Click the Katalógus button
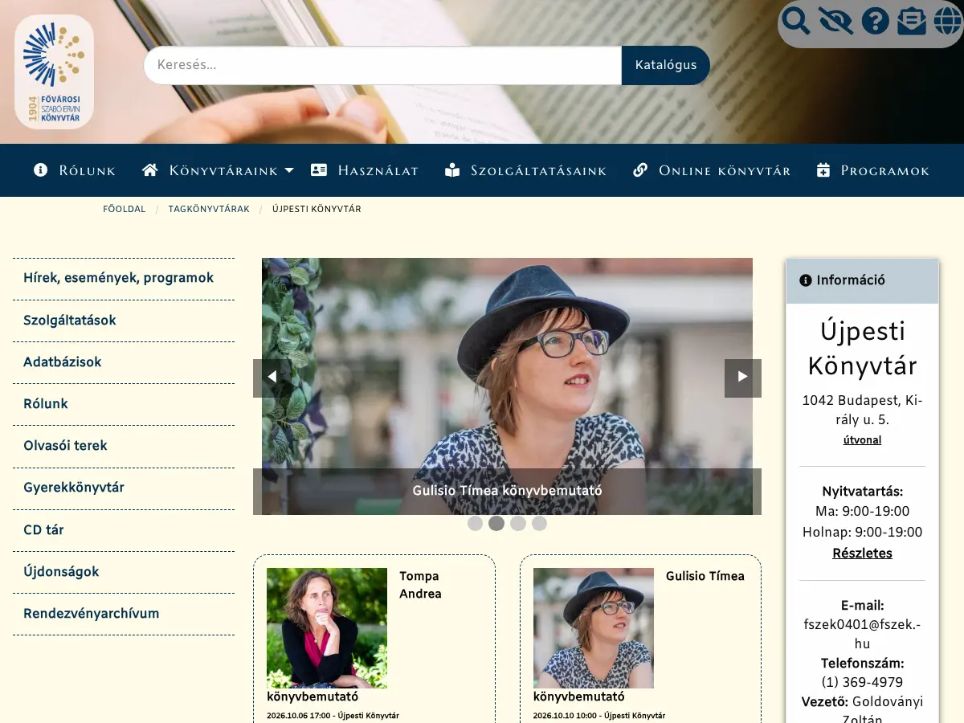This screenshot has width=964, height=723. [666, 65]
